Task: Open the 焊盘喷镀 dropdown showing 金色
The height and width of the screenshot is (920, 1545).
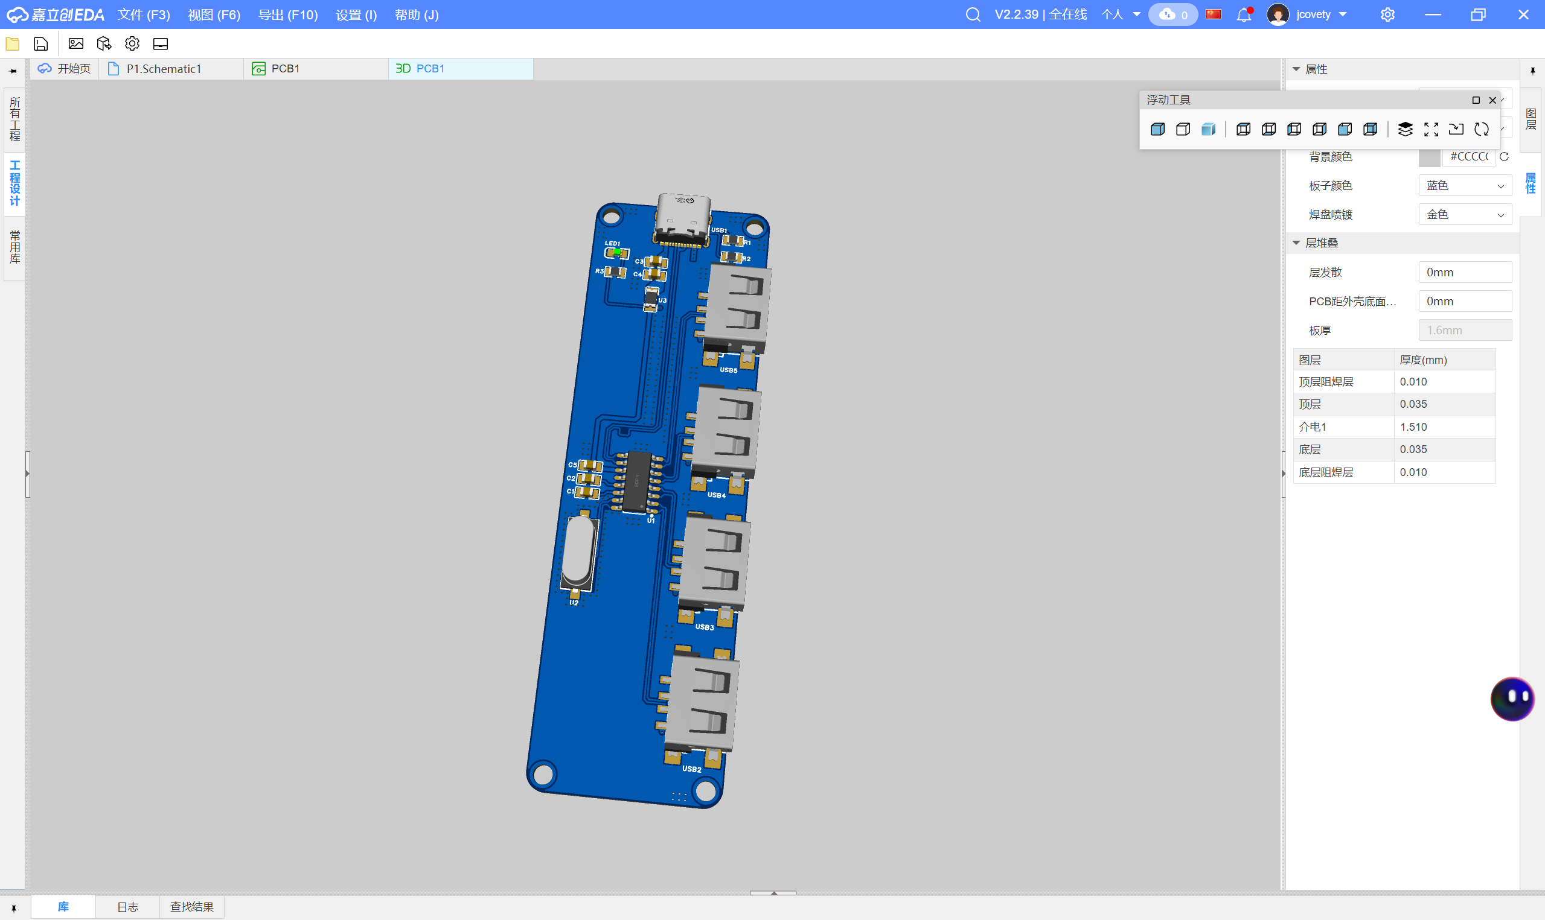Action: (1465, 215)
